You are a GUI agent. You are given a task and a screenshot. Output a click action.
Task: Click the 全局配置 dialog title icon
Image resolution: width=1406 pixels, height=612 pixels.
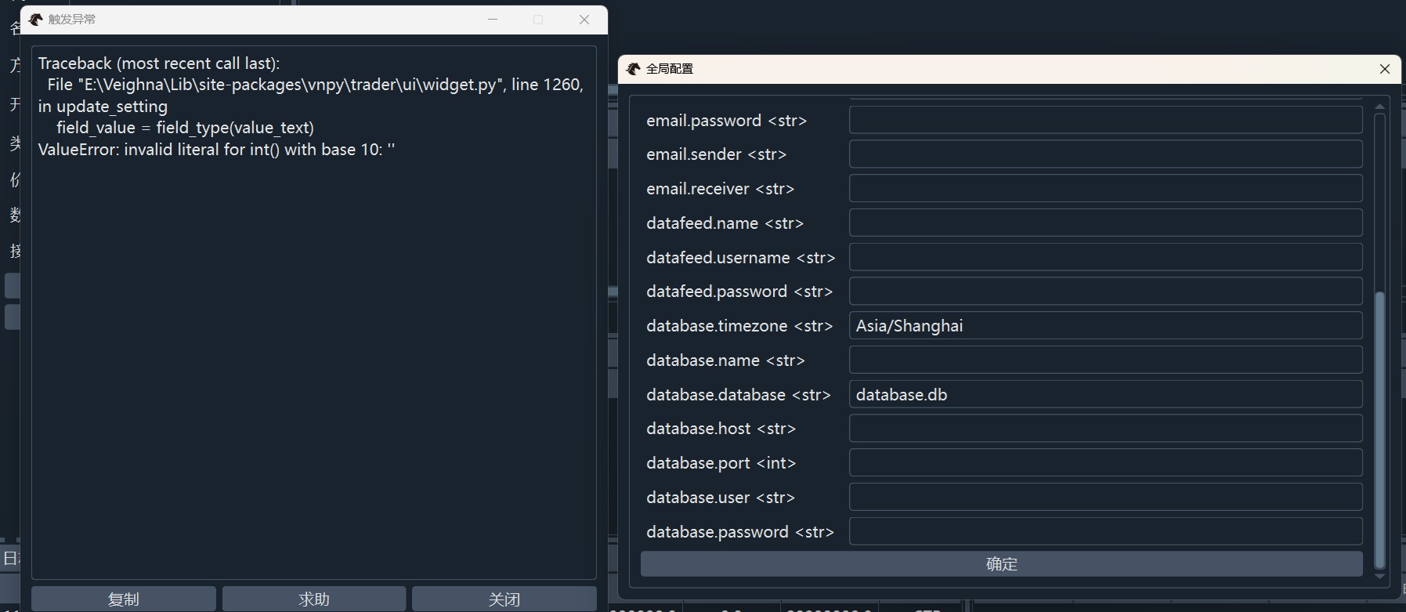(634, 69)
